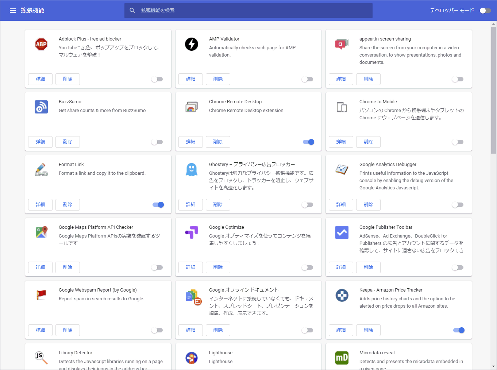Click the Ghostery ghost icon

(x=192, y=170)
